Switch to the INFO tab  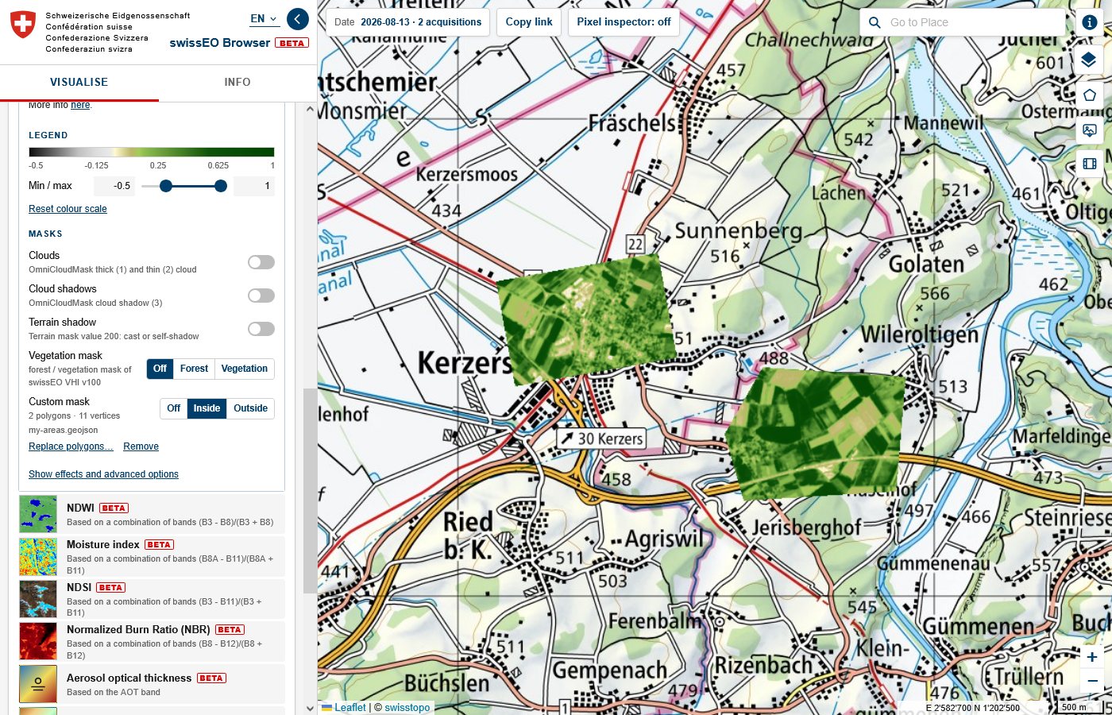point(237,82)
